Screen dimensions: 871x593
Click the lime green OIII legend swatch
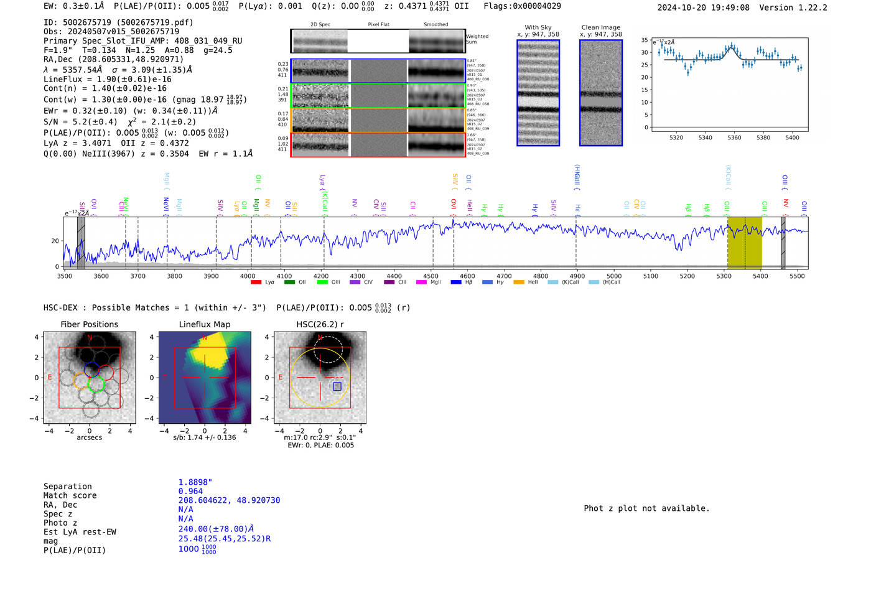click(x=322, y=282)
